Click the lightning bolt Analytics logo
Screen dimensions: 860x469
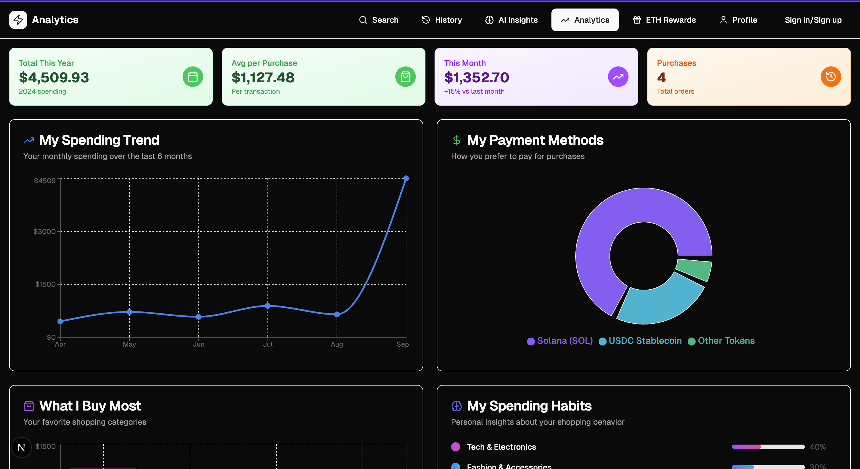18,20
